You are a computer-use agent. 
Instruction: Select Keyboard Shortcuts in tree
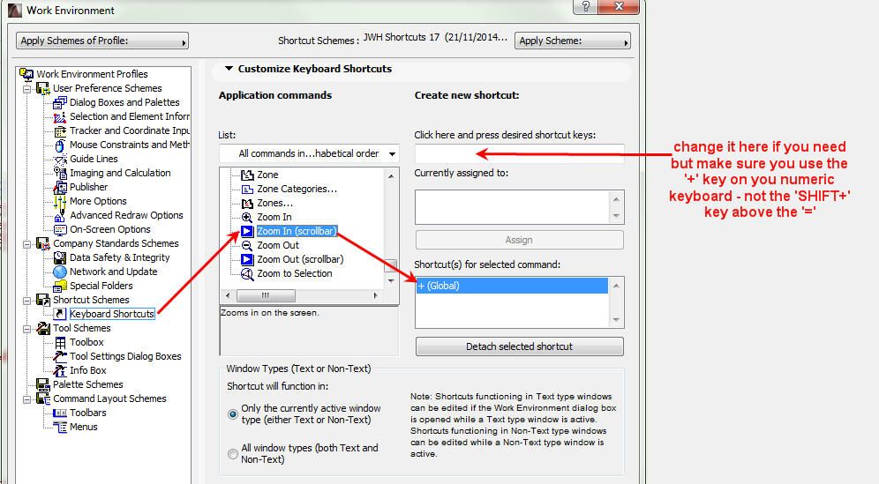click(111, 314)
